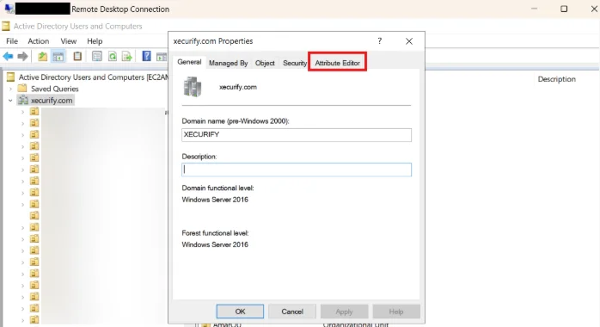Open the Attribute Editor tab

tap(338, 63)
